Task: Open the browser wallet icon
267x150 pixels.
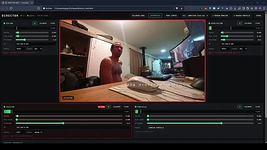Action: (247, 8)
